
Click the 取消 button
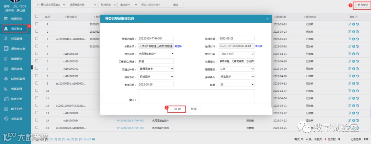click(194, 109)
